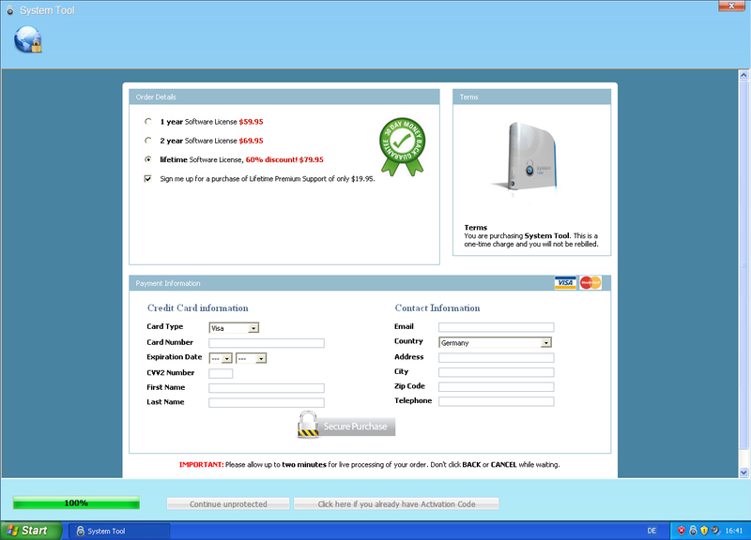
Task: Click the red security alert shield in tray
Action: 682,531
